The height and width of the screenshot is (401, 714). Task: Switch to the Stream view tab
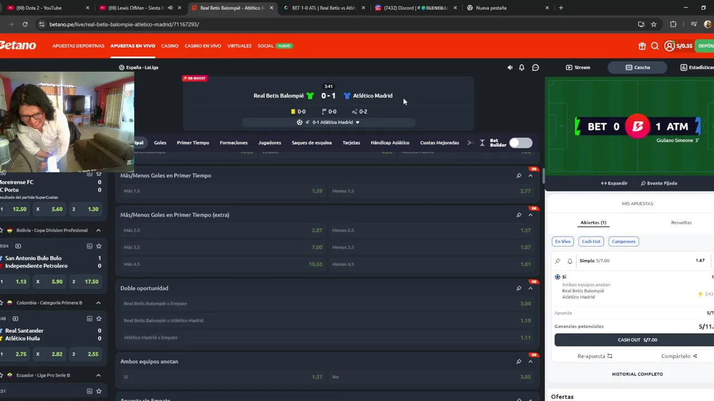tap(578, 67)
